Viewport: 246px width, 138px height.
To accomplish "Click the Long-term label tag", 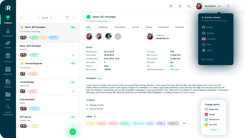I will [x=173, y=123].
